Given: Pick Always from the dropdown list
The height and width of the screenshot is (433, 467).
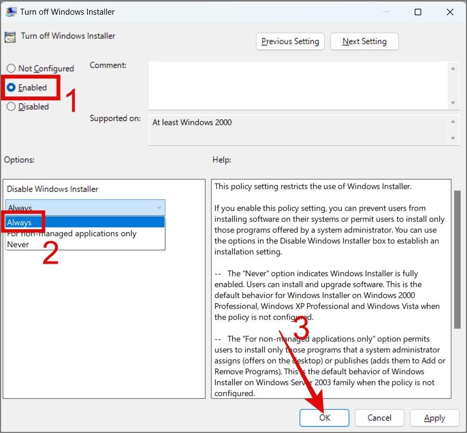Looking at the screenshot, I should pyautogui.click(x=85, y=222).
